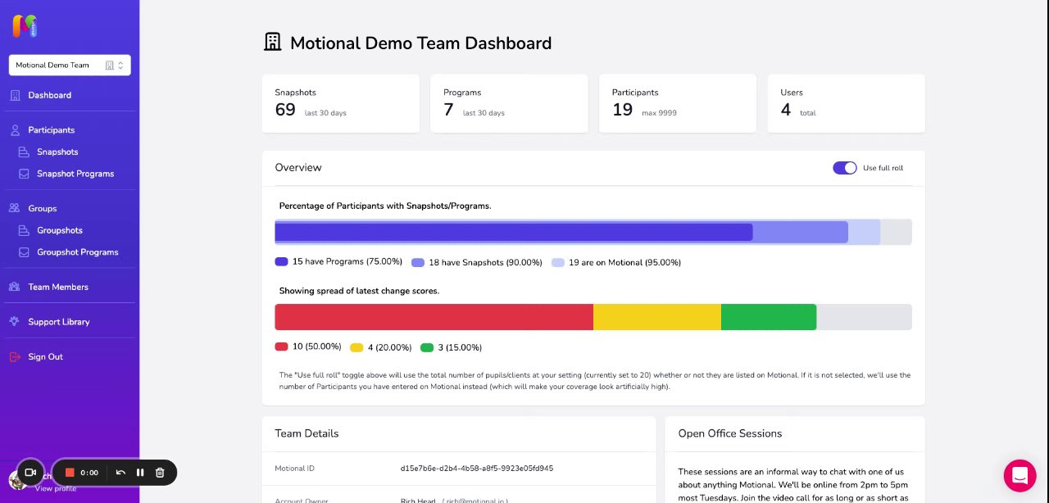
Task: Click the text 18 have Snapshots (90.00%)
Action: [x=485, y=262]
